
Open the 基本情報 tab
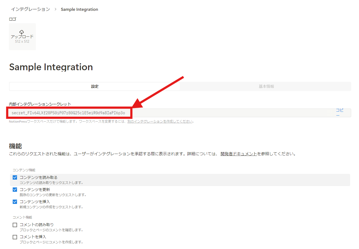[266, 86]
